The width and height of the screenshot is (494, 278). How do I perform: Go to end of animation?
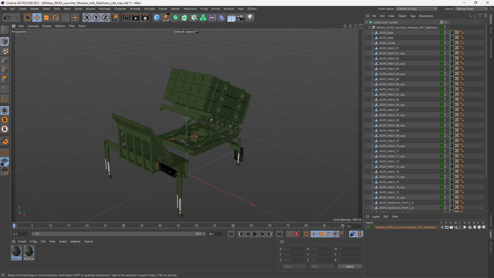tap(279, 234)
